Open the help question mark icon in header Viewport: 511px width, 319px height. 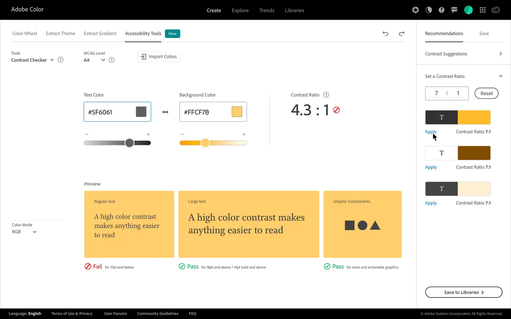(x=442, y=10)
